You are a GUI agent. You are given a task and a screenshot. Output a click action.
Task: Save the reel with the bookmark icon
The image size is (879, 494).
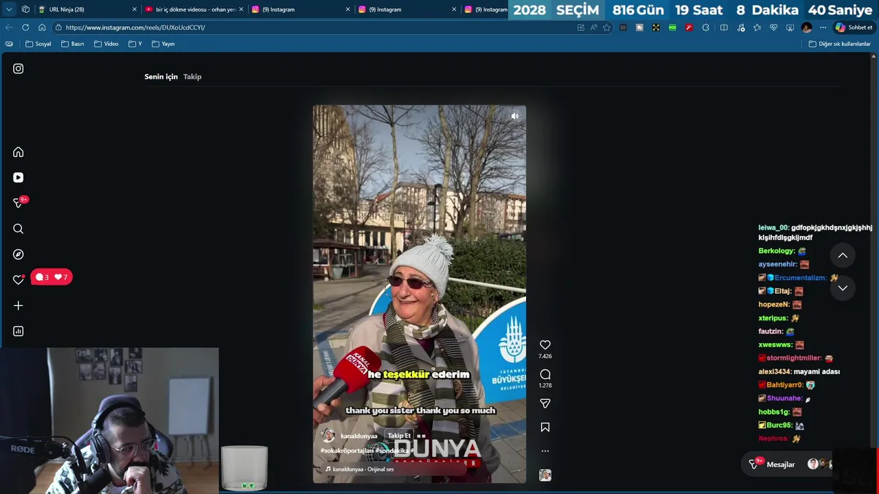(x=545, y=427)
